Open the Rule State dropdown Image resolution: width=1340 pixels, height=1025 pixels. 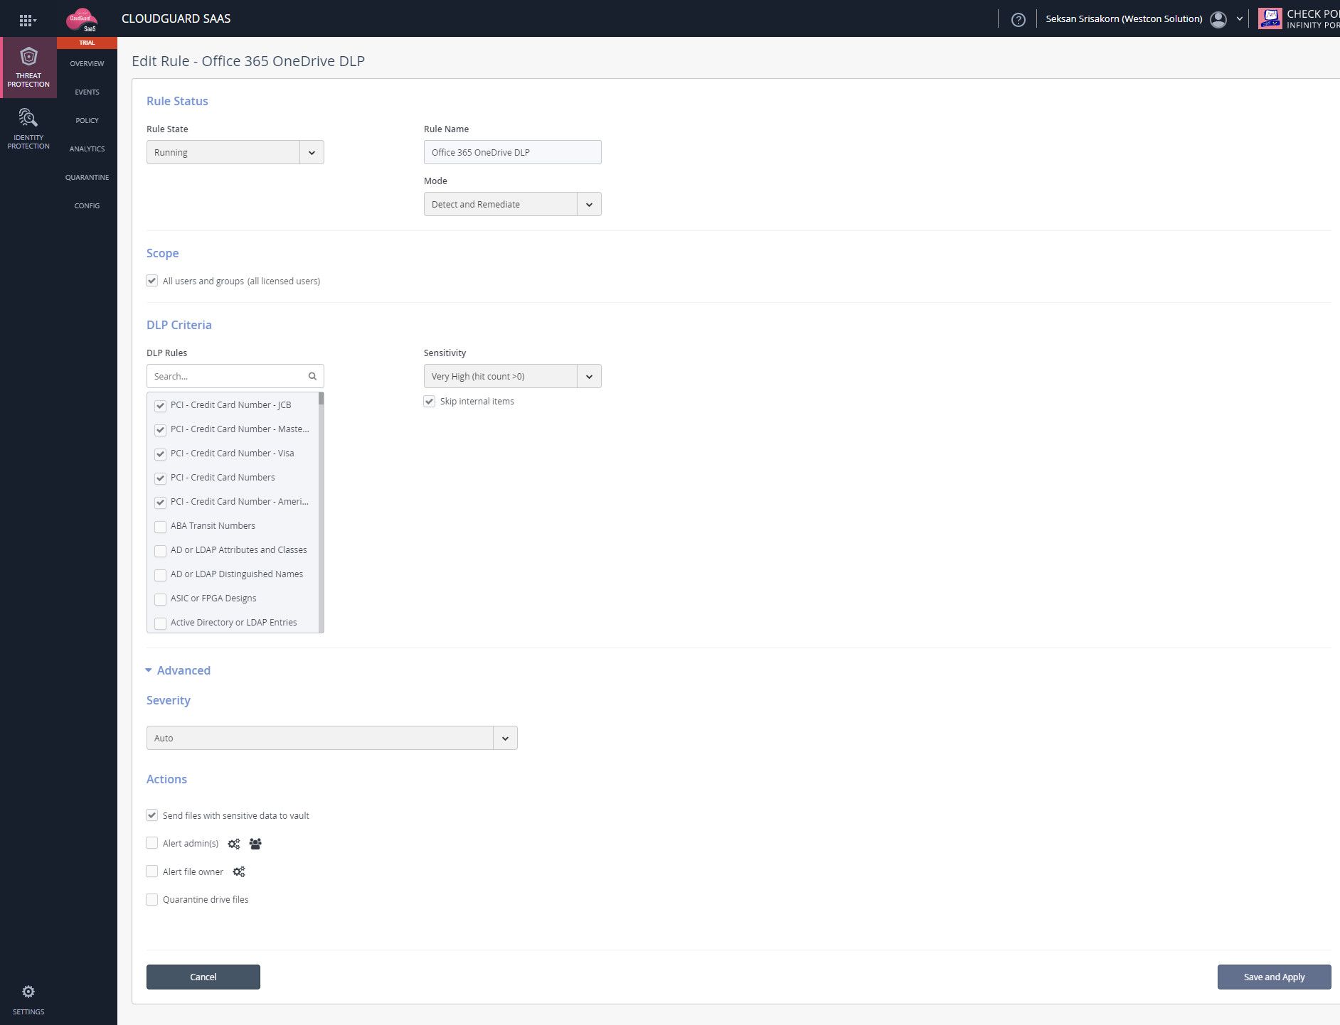(x=312, y=152)
